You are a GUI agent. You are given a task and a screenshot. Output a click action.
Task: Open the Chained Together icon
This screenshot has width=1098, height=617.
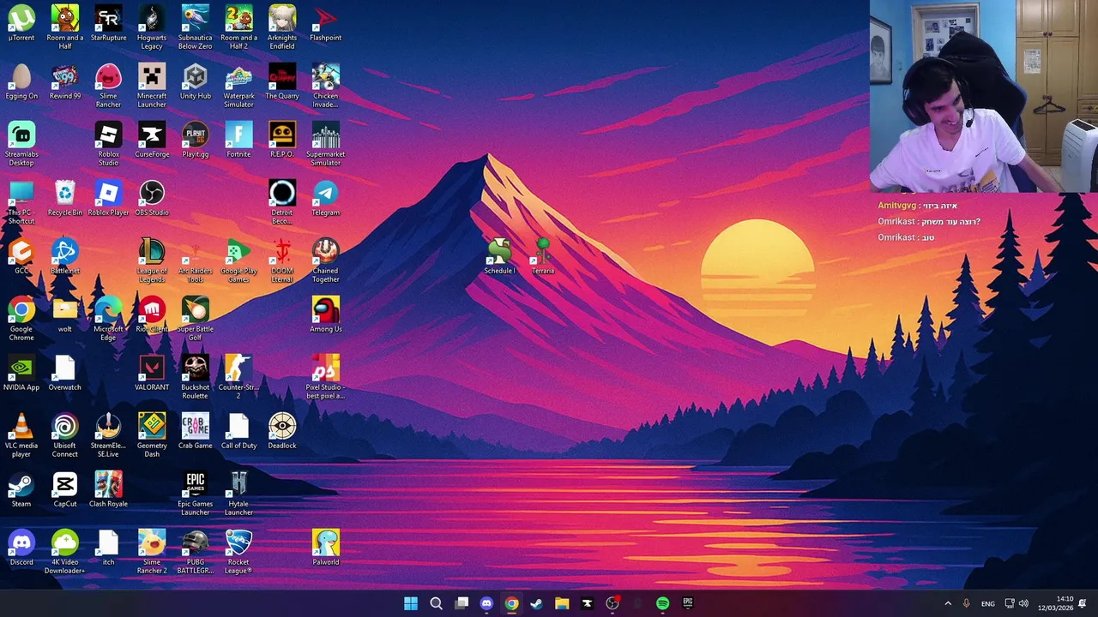coord(325,261)
